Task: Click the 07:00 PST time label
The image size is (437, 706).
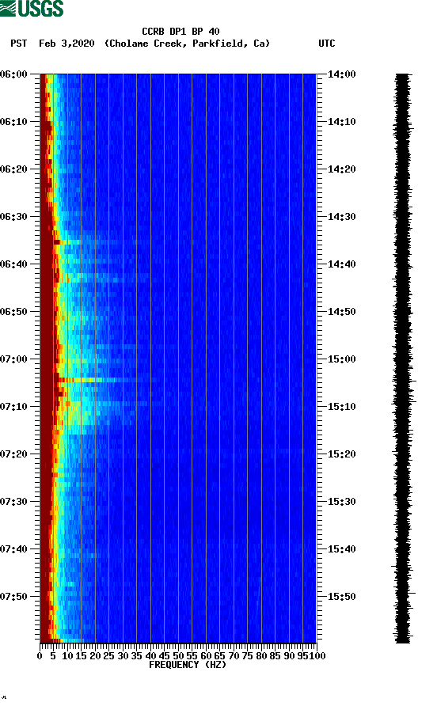Action: [13, 359]
